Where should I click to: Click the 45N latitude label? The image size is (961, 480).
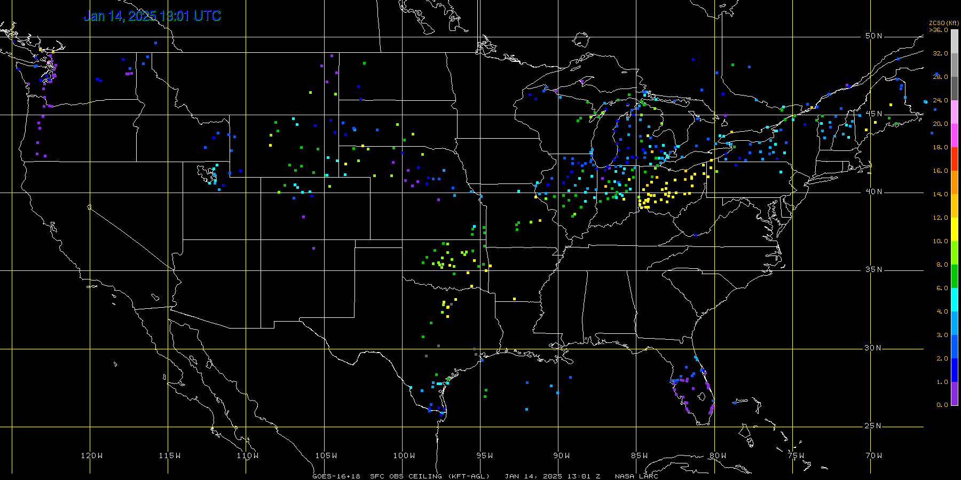tap(874, 114)
